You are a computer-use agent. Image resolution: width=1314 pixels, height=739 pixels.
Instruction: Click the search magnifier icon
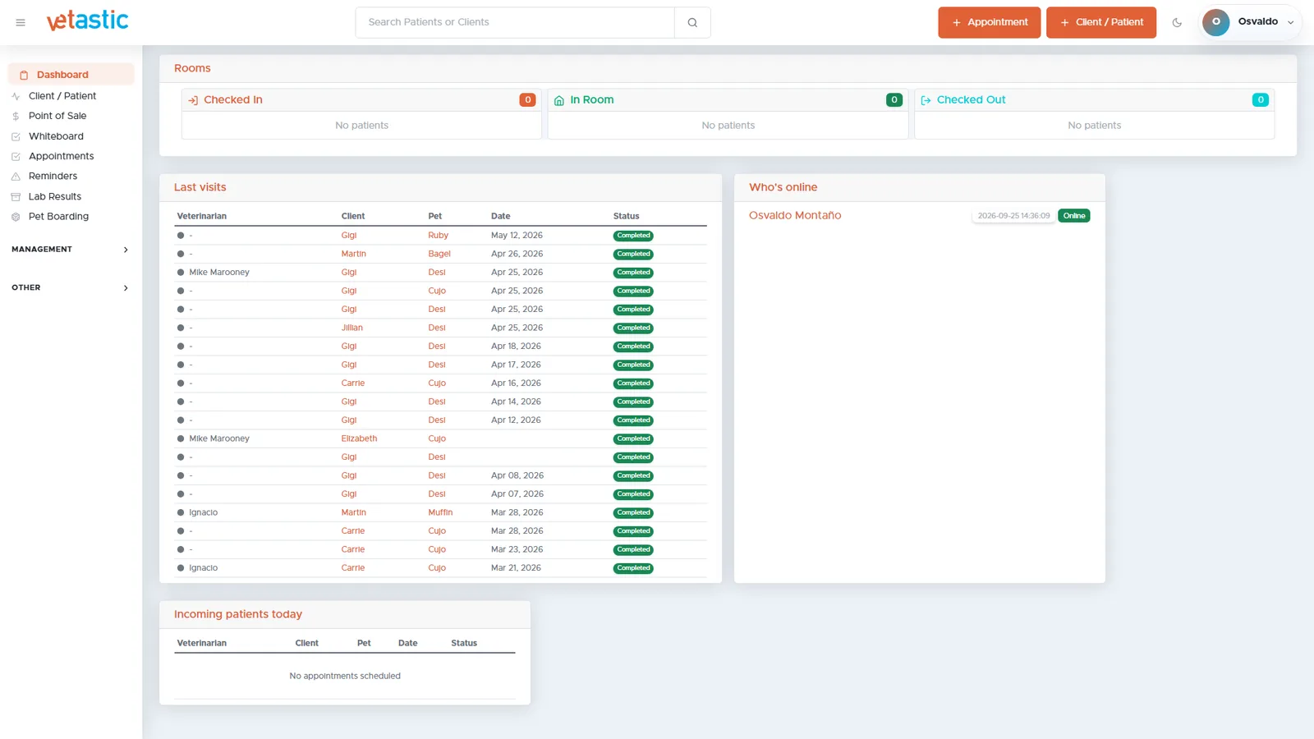pyautogui.click(x=692, y=22)
